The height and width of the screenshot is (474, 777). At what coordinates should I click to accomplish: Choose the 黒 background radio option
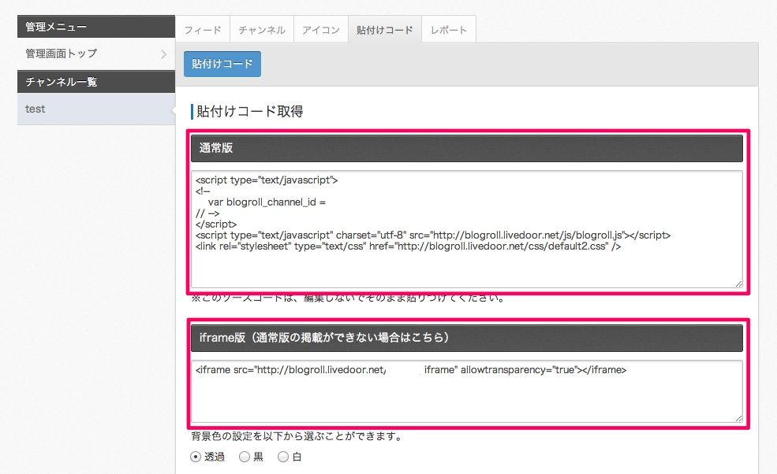[x=245, y=457]
